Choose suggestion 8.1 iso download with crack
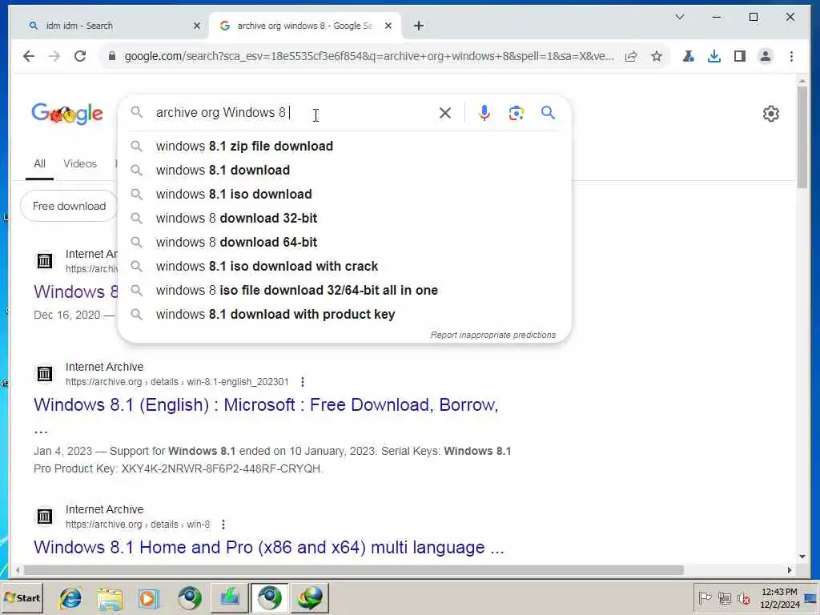 pos(345,266)
